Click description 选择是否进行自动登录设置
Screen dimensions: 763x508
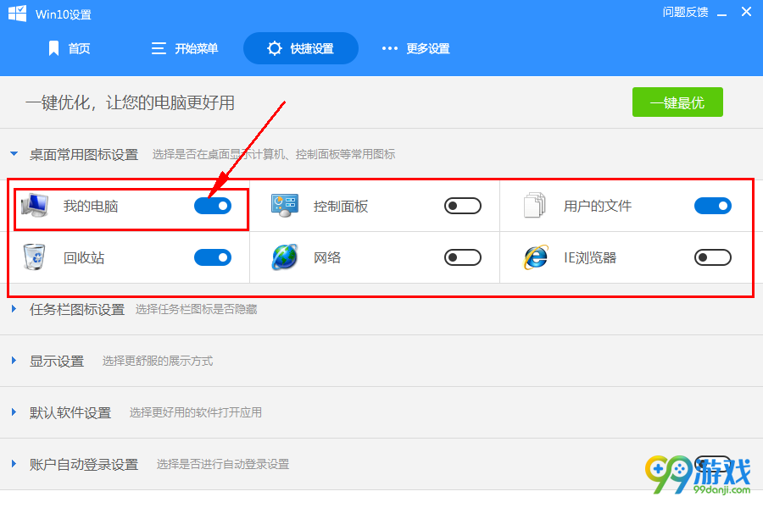coord(223,464)
